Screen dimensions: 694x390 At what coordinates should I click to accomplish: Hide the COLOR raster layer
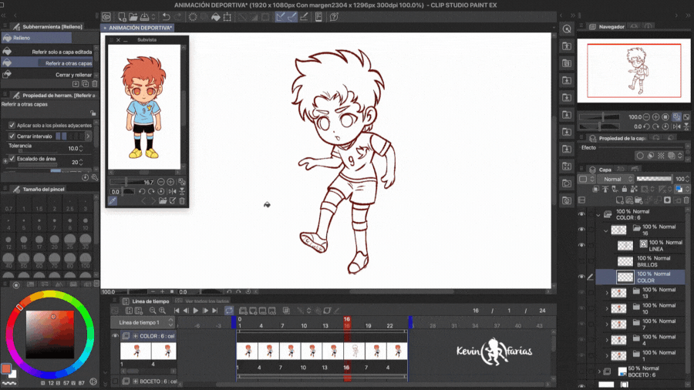[581, 277]
